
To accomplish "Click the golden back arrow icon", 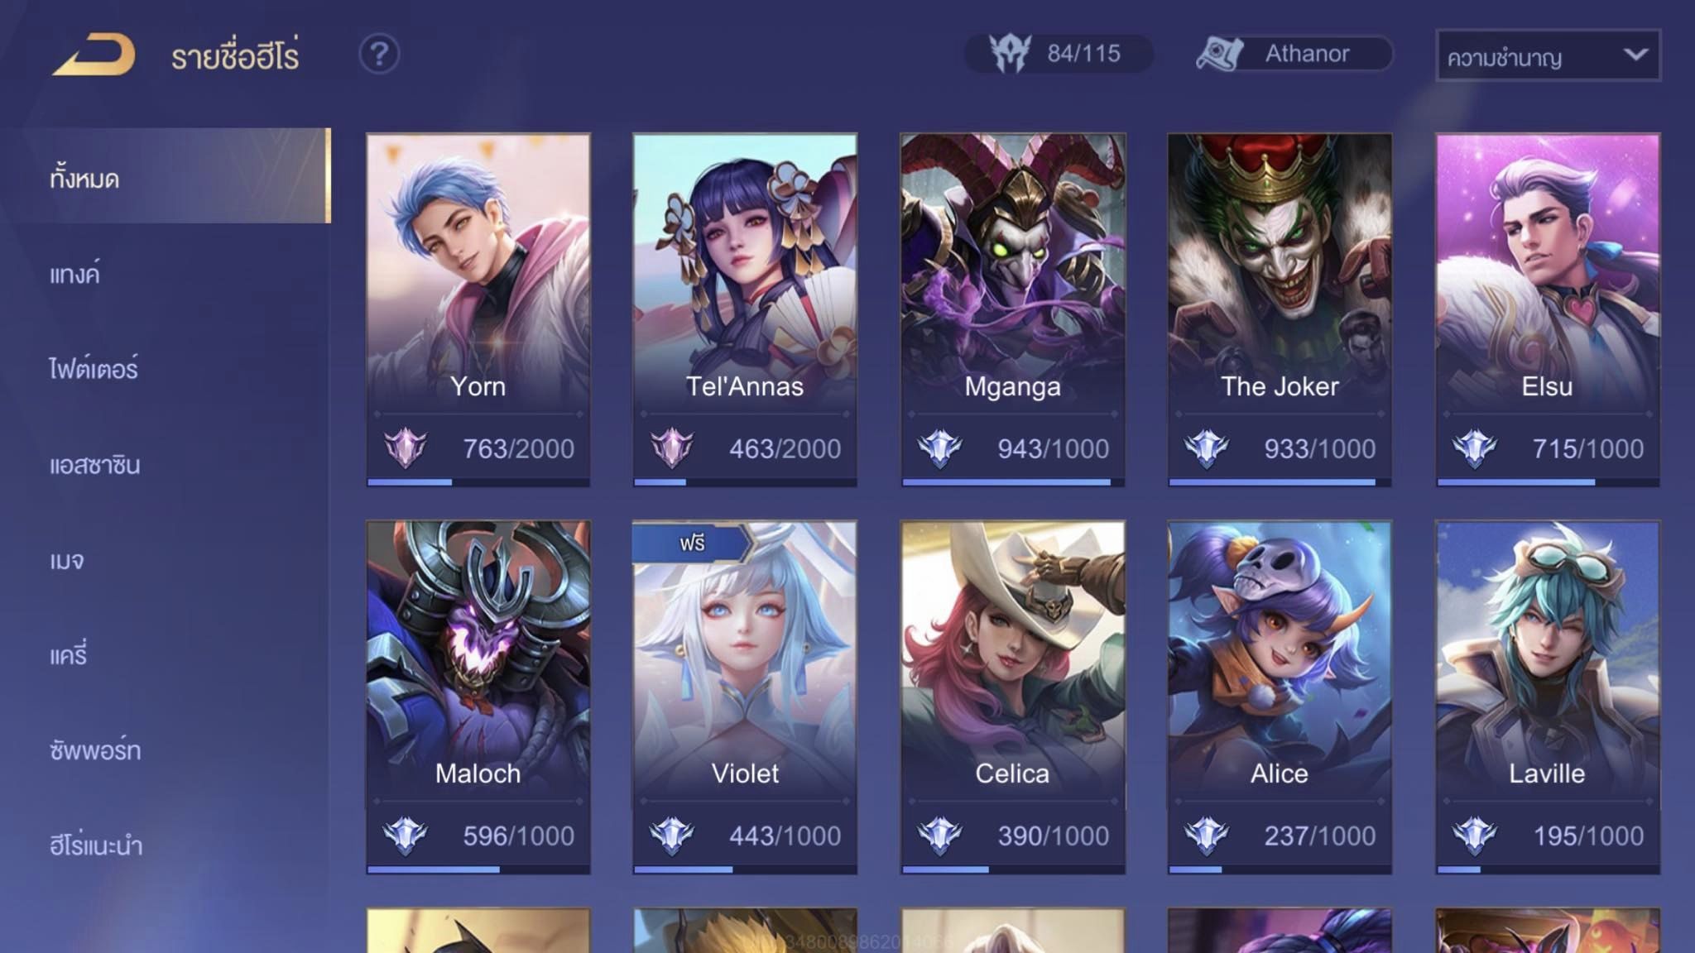I will [x=94, y=55].
